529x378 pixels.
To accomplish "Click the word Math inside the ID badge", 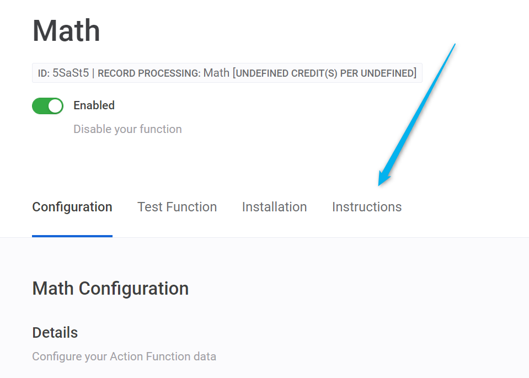I will [216, 73].
